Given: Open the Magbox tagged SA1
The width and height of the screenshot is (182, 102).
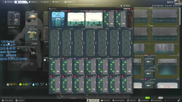Looking at the screenshot, I should click(x=115, y=85).
